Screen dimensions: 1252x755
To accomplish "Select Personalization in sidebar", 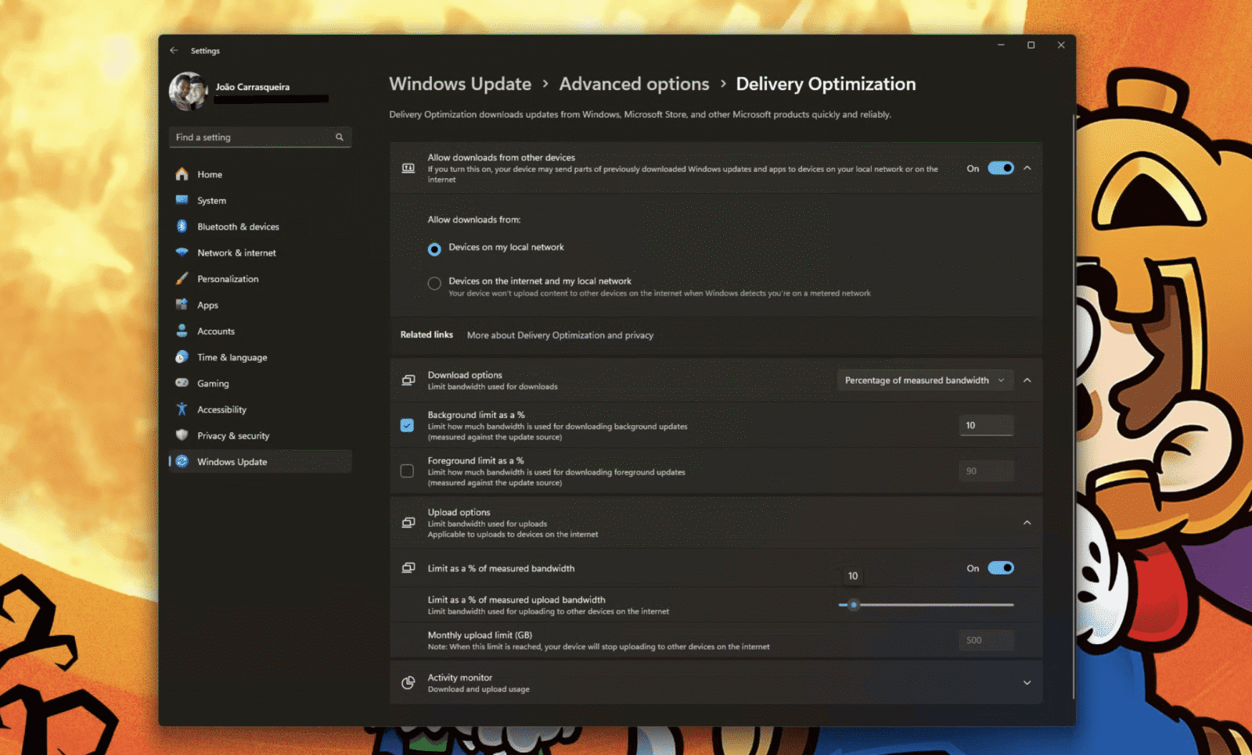I will click(261, 279).
